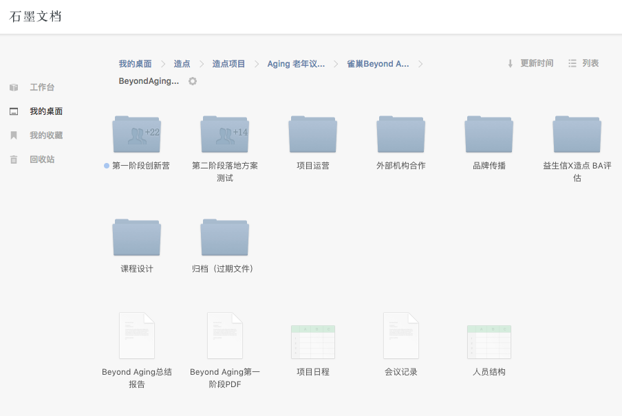Click the 项目日程 file name
The width and height of the screenshot is (622, 416).
coord(313,372)
